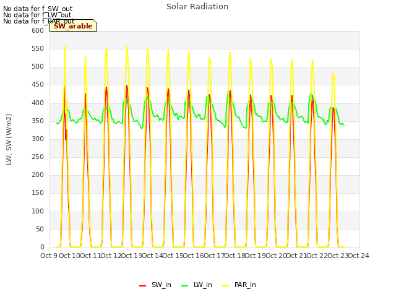Image resolution: width=396 pixels, height=297 pixels.
Task: Click the 50 y-axis tick label
Action: 40,230
